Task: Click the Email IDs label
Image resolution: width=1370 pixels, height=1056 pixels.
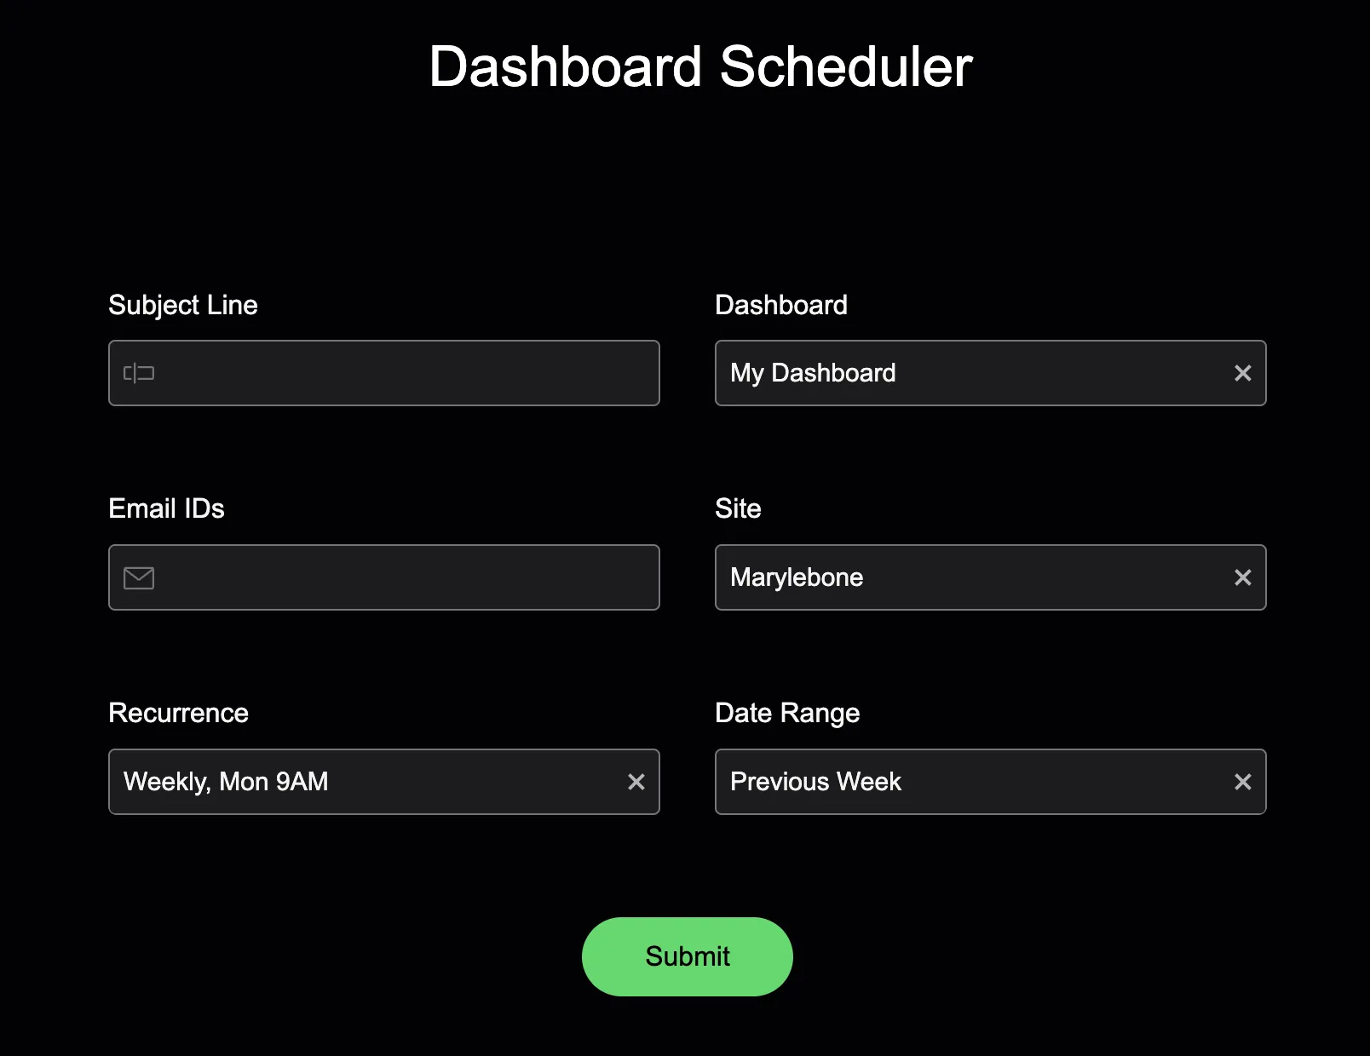Action: coord(166,508)
